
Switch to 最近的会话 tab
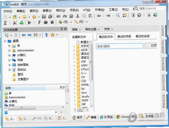point(143,36)
